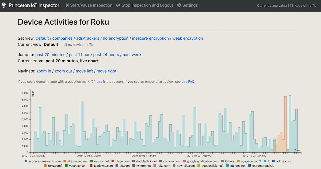Click the tall orange traffic bar
This screenshot has width=321, height=169.
pos(285,123)
